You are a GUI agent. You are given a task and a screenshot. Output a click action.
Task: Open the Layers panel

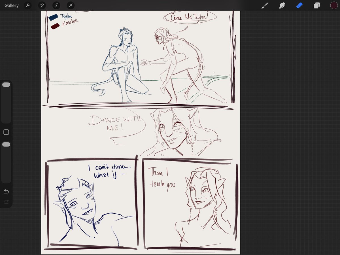(x=317, y=5)
